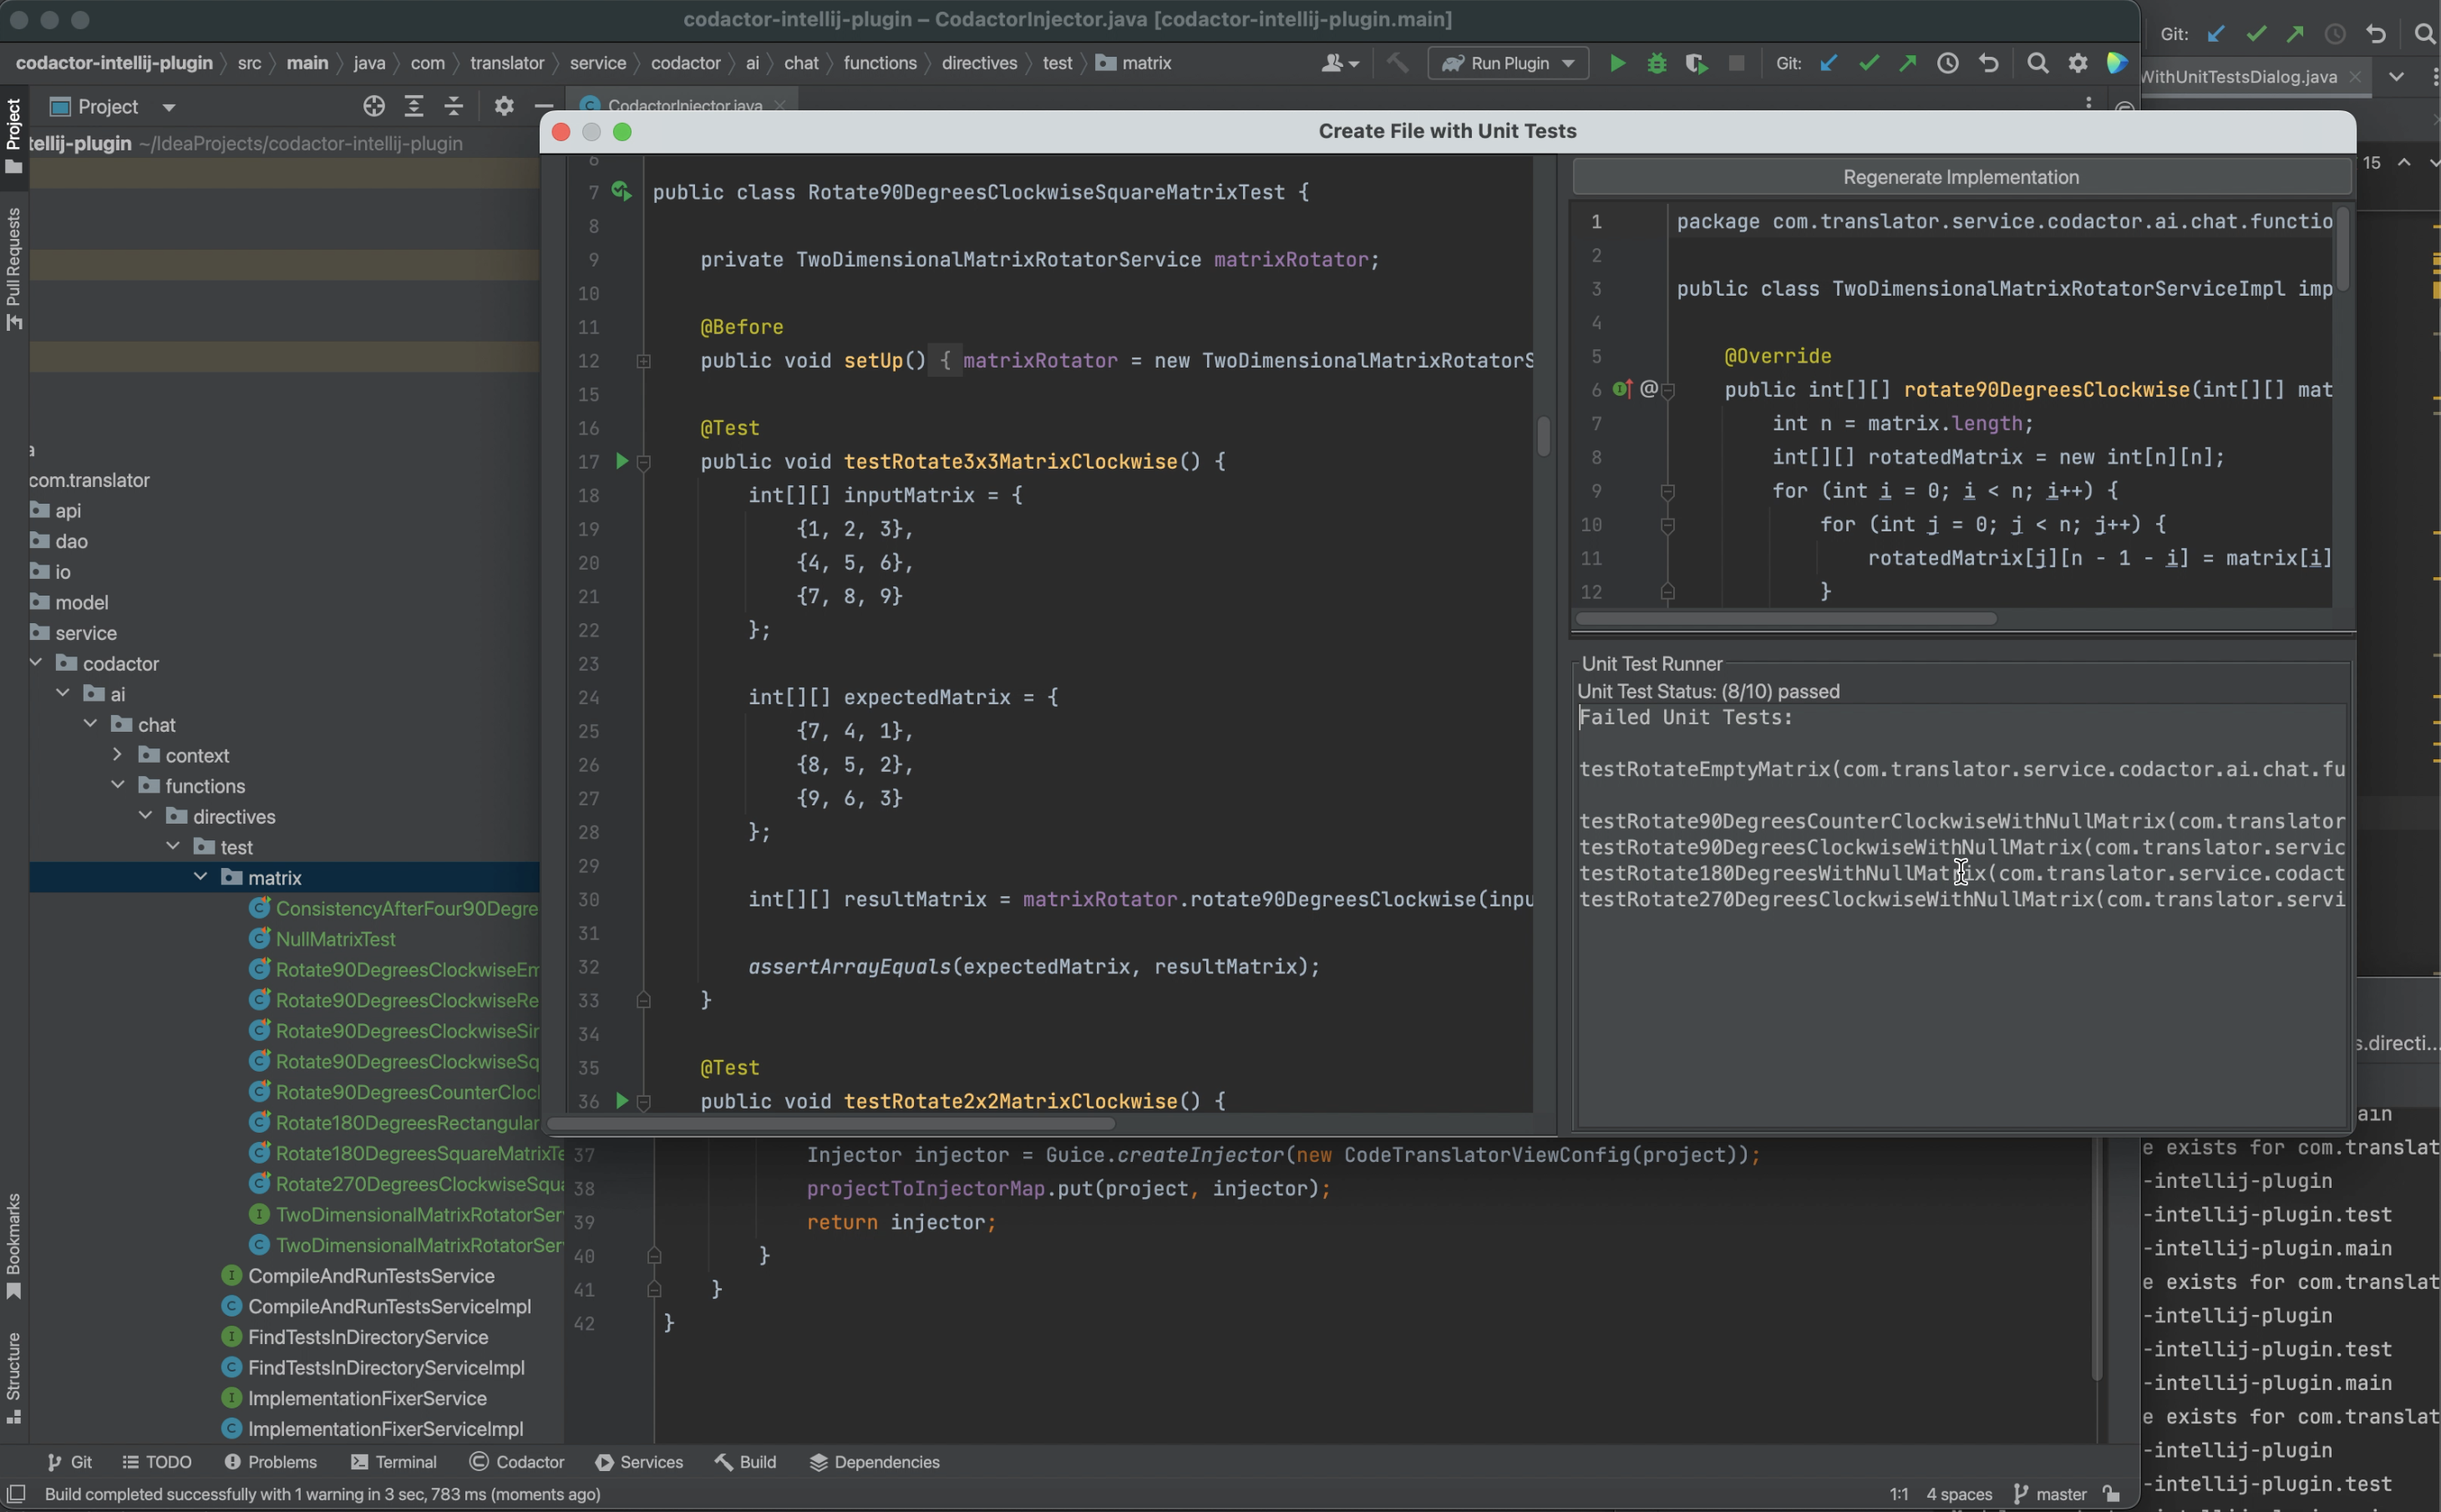Expand the context folder node
The width and height of the screenshot is (2441, 1512).
tap(118, 754)
